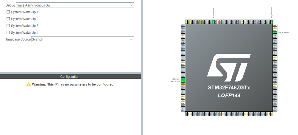Click the ST logo on the chip
Viewport: 298px width, 135px height.
tap(229, 67)
